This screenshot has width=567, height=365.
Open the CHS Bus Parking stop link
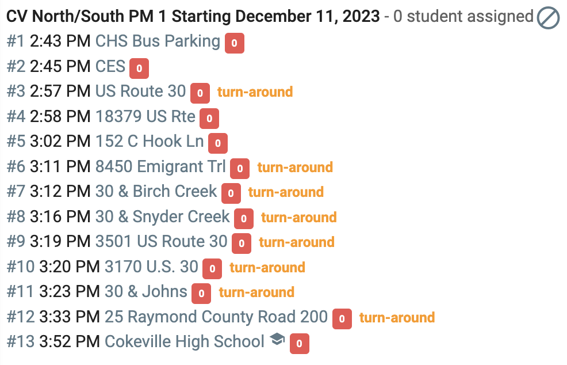[x=158, y=41]
